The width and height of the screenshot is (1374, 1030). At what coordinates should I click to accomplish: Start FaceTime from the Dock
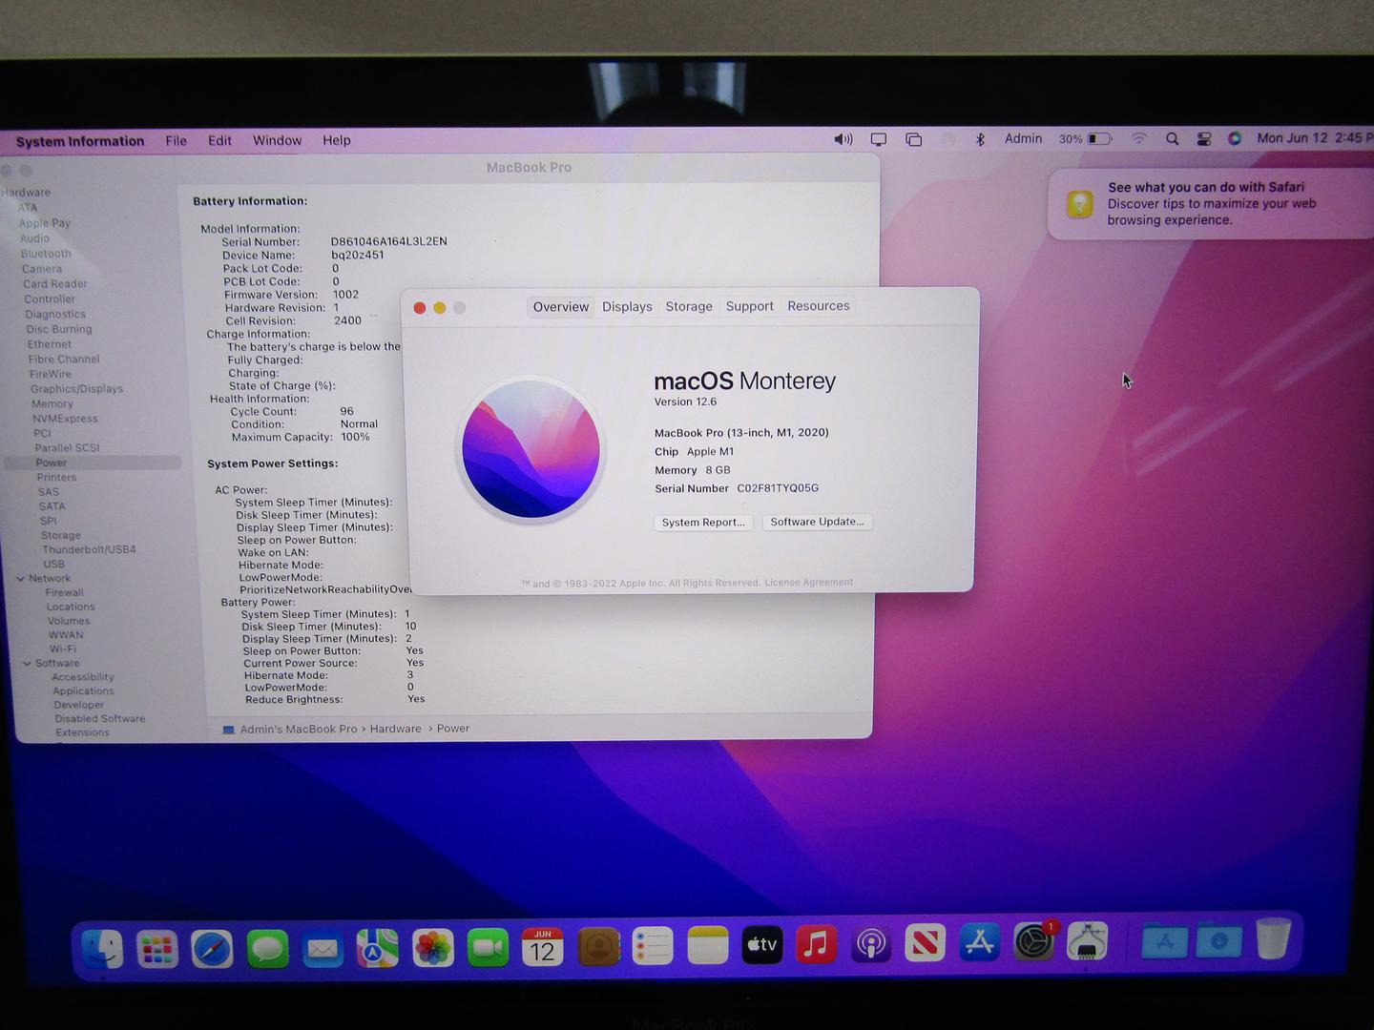click(x=488, y=948)
